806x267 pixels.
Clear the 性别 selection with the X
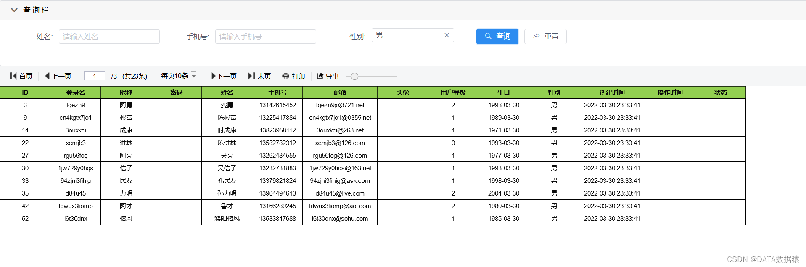click(x=447, y=35)
